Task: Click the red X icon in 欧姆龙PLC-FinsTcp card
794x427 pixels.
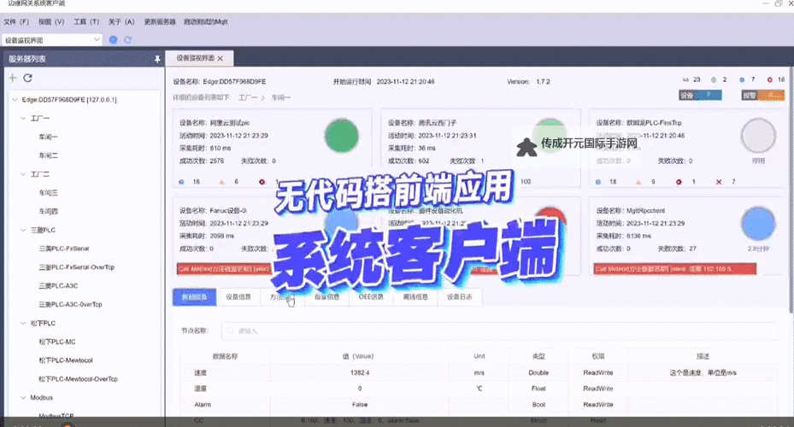Action: [x=719, y=182]
